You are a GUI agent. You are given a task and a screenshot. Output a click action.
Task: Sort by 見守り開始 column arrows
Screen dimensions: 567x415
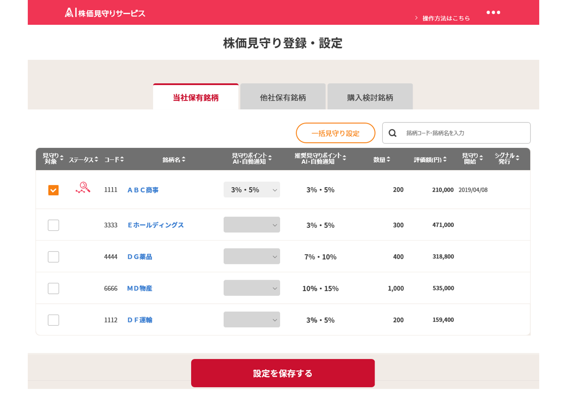coord(481,158)
